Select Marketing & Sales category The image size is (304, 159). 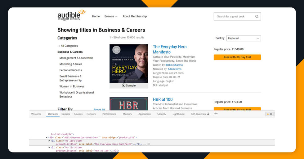tap(71, 64)
